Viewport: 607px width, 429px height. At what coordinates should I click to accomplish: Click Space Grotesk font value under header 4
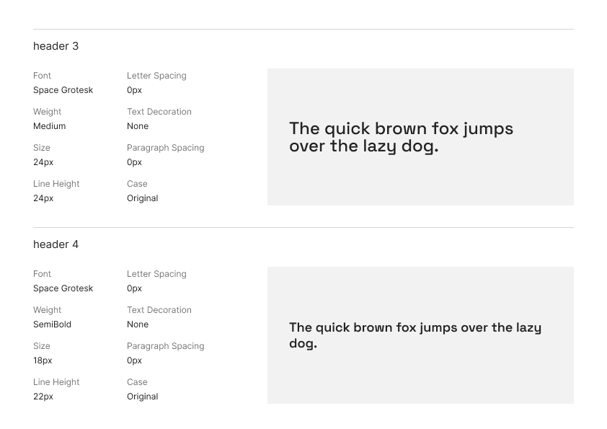63,288
